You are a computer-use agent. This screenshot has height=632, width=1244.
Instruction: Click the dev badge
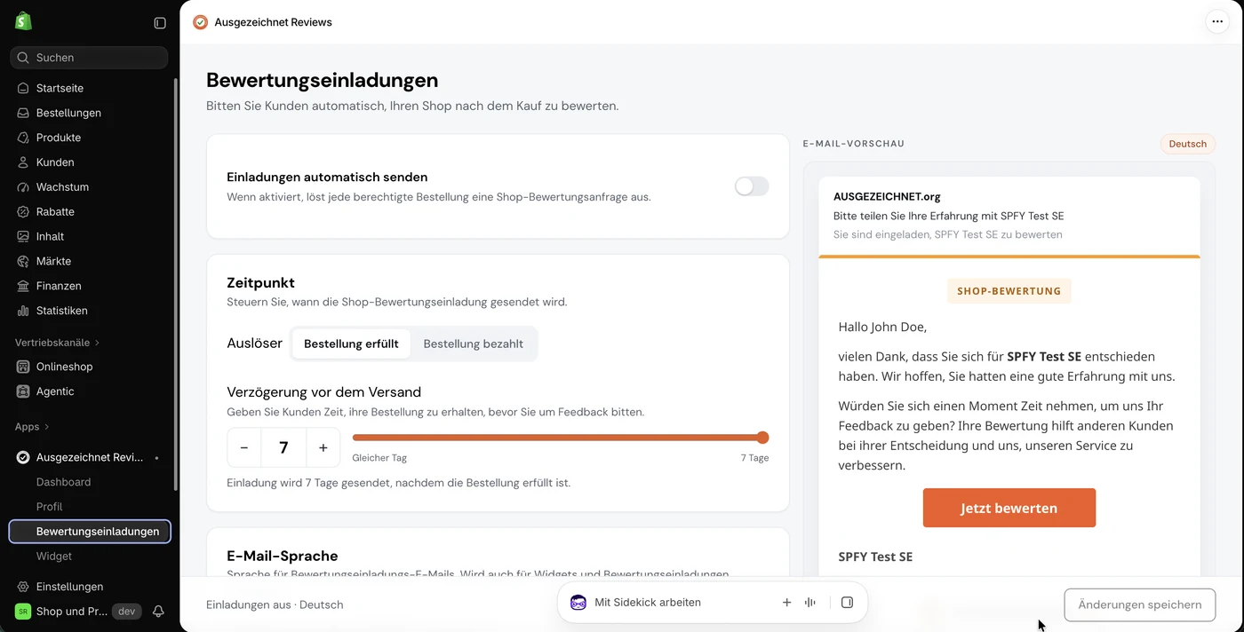tap(127, 612)
